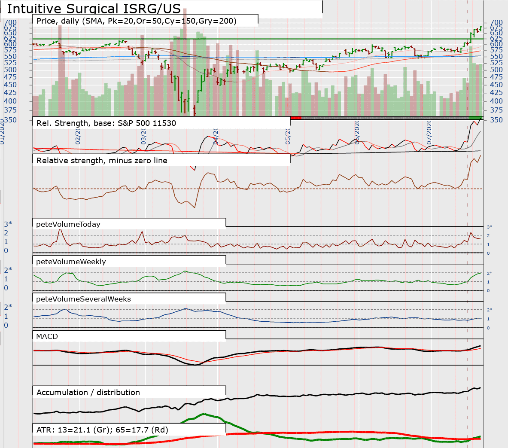This screenshot has width=508, height=448.
Task: Select the peteVolumeToday panel label
Action: [x=68, y=224]
